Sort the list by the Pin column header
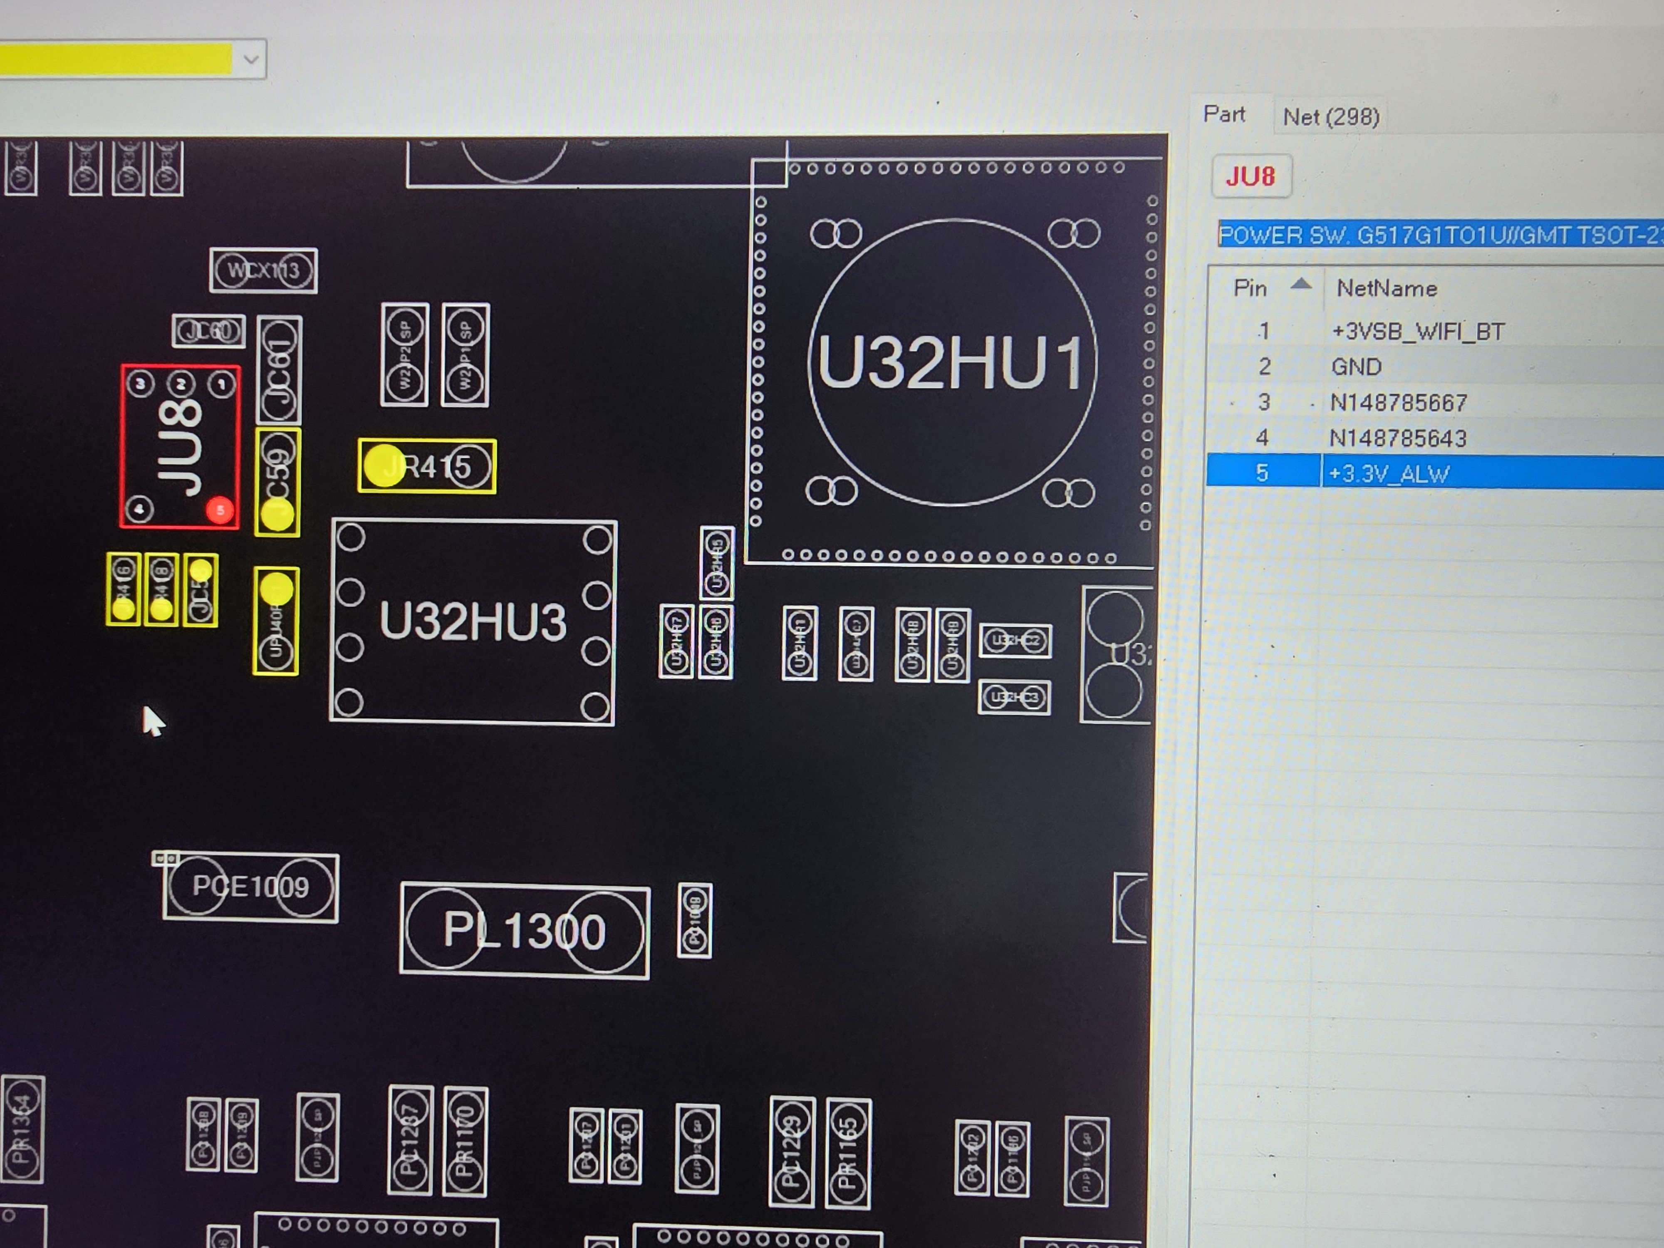1664x1248 pixels. click(x=1250, y=288)
